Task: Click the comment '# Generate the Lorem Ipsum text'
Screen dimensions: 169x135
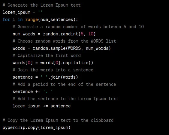Action: 42,5
